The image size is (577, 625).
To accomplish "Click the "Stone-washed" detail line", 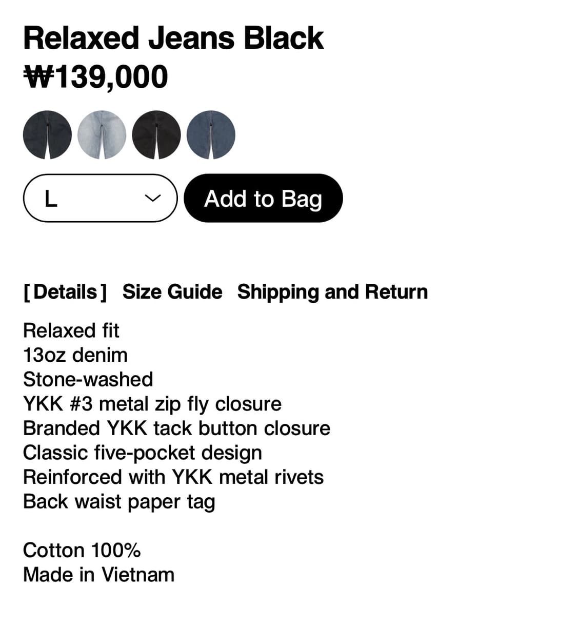I will point(88,380).
